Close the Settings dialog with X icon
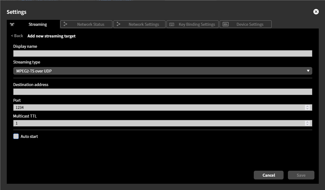325x190 pixels. (316, 12)
